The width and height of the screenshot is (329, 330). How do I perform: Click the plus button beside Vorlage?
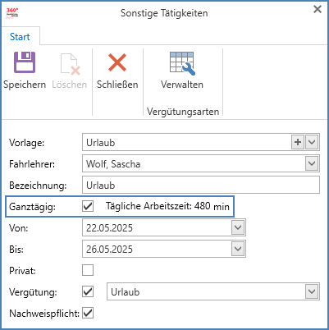click(298, 142)
